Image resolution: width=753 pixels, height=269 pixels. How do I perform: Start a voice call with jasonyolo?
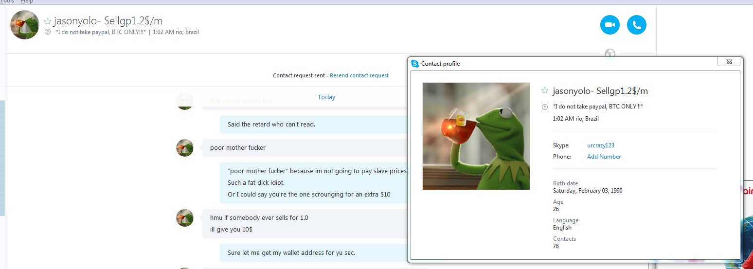[x=637, y=25]
